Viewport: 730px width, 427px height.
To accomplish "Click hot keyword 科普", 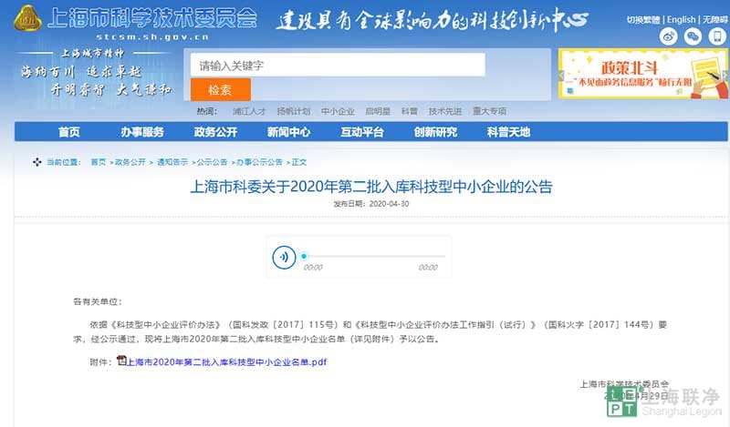I will pyautogui.click(x=409, y=111).
